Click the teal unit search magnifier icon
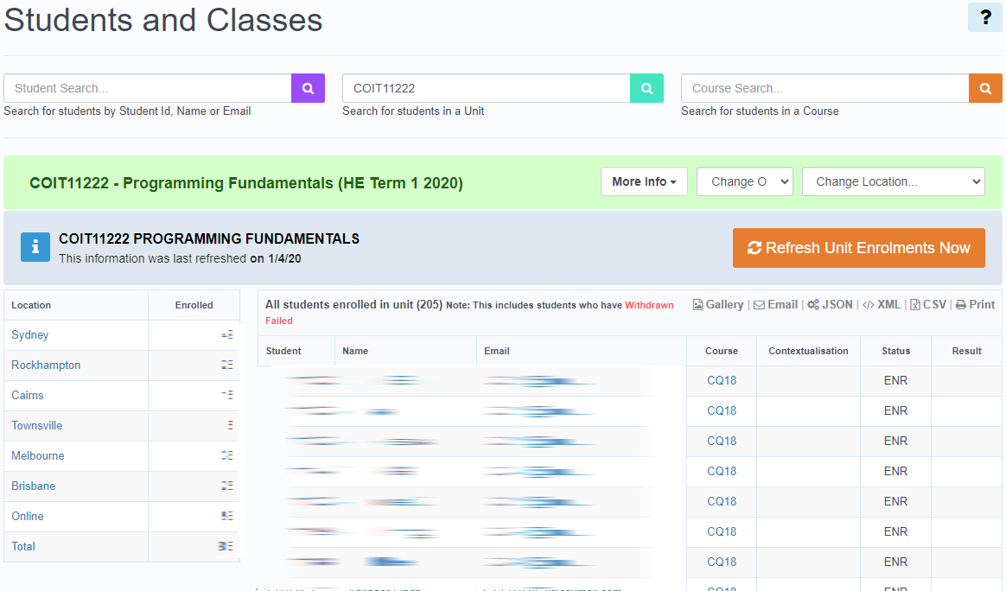This screenshot has width=1006, height=591. click(x=646, y=88)
